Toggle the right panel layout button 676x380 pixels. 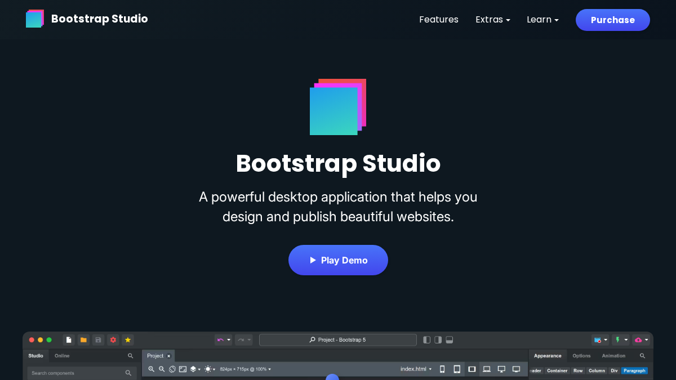pos(438,340)
